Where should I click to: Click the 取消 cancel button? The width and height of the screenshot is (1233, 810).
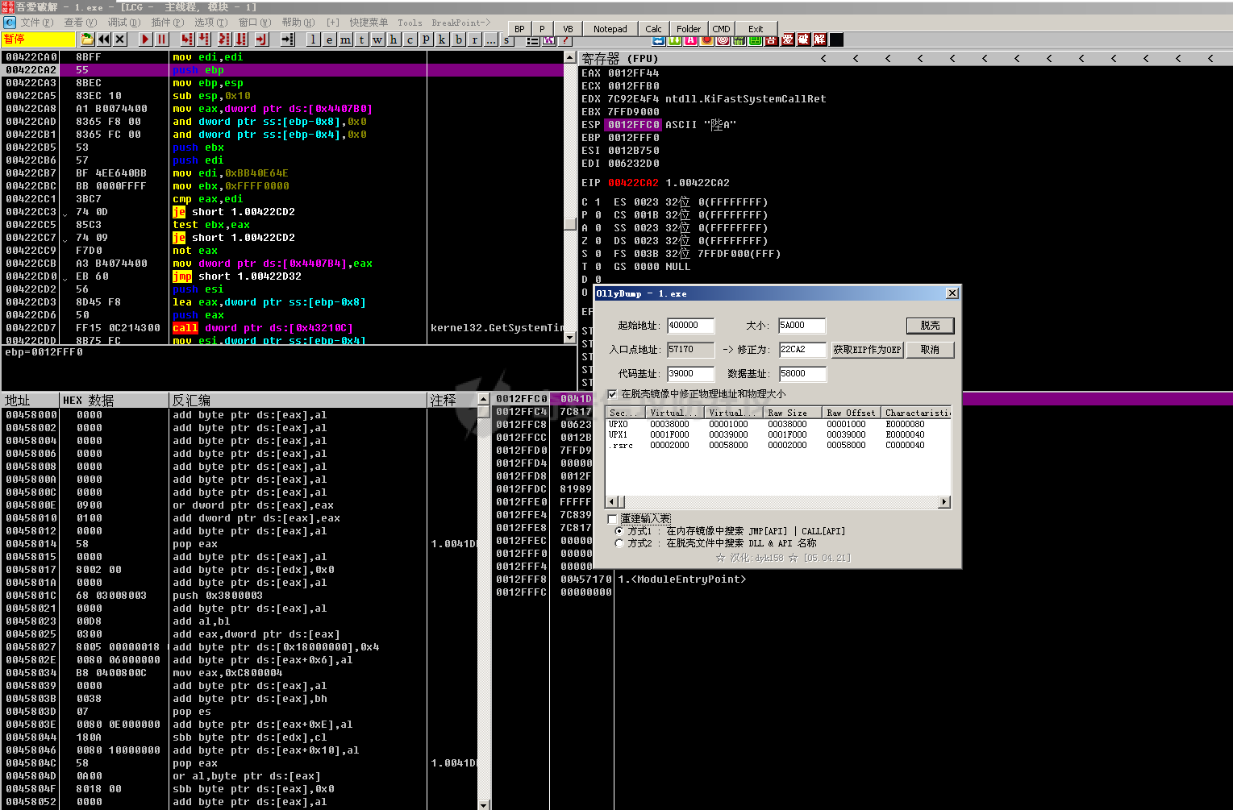pos(931,350)
